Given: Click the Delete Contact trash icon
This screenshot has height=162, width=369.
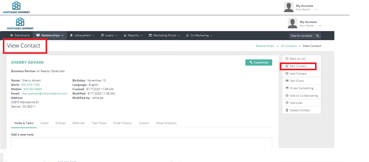Looking at the screenshot, I should click(287, 110).
